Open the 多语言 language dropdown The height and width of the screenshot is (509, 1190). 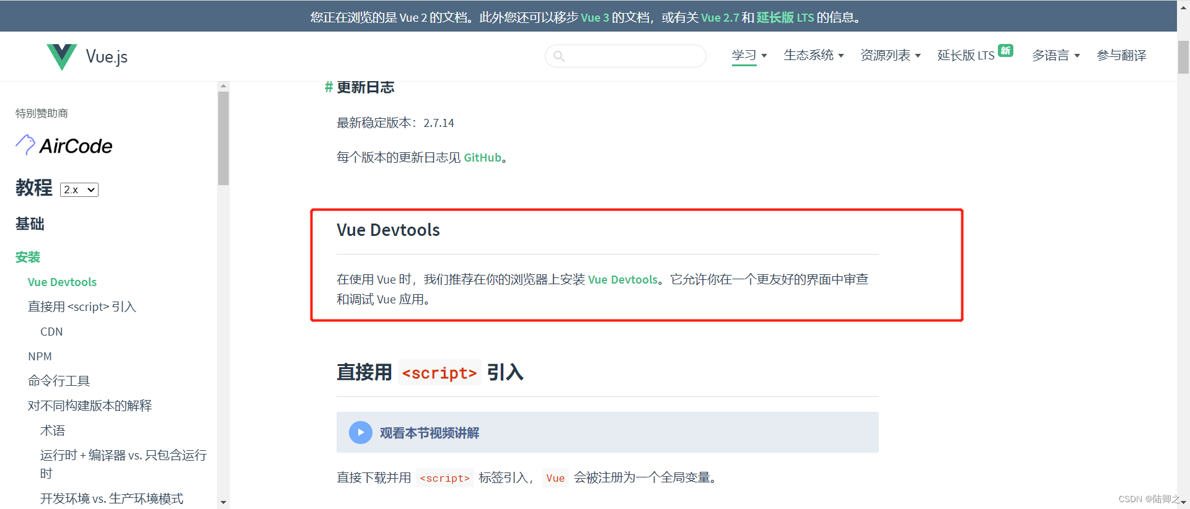1056,55
